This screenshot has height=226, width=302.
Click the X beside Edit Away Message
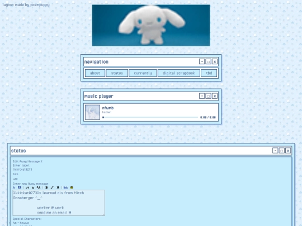pos(41,161)
